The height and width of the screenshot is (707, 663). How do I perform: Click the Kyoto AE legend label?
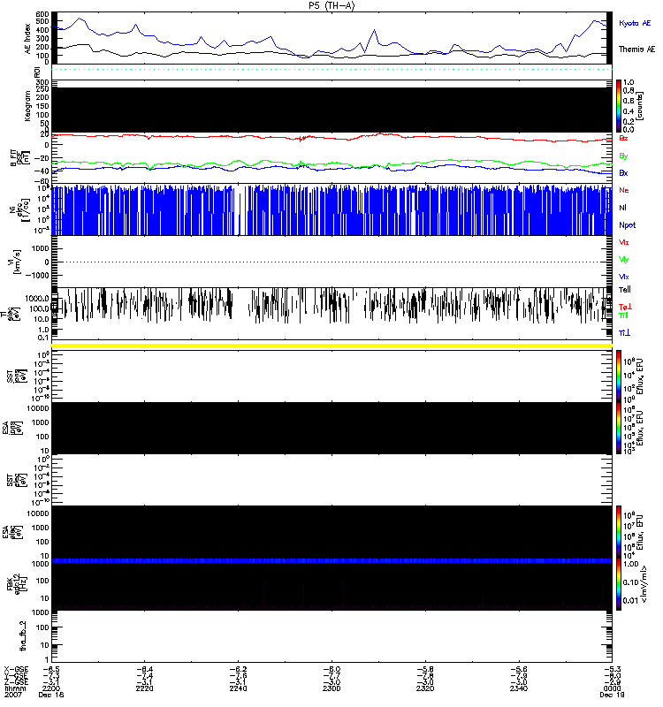(636, 22)
